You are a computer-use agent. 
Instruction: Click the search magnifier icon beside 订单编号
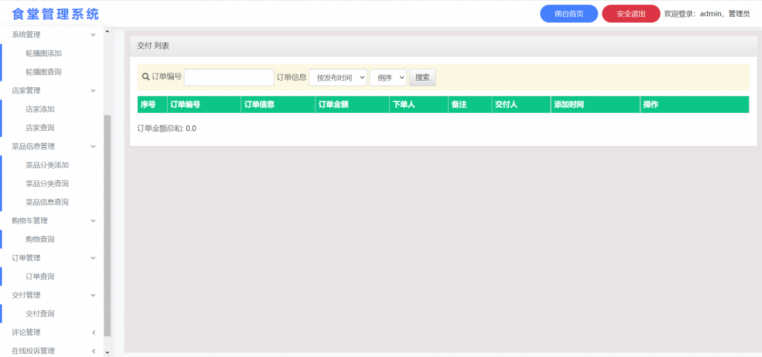[x=145, y=77]
